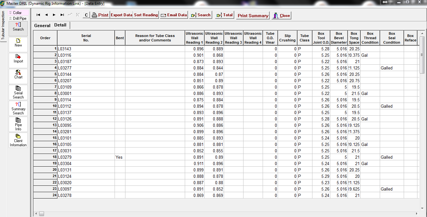This screenshot has height=217, width=427.
Task: Click the Bent column header
Action: click(120, 38)
